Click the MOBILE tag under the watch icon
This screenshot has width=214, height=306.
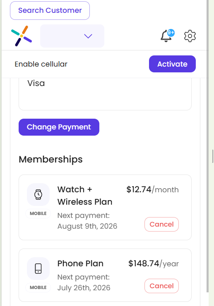coord(38,213)
